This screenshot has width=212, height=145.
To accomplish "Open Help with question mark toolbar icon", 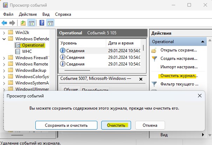I will [42, 23].
